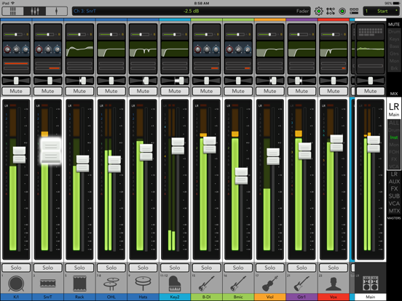Select the FX masters tab
The width and height of the screenshot is (402, 301).
(x=394, y=189)
